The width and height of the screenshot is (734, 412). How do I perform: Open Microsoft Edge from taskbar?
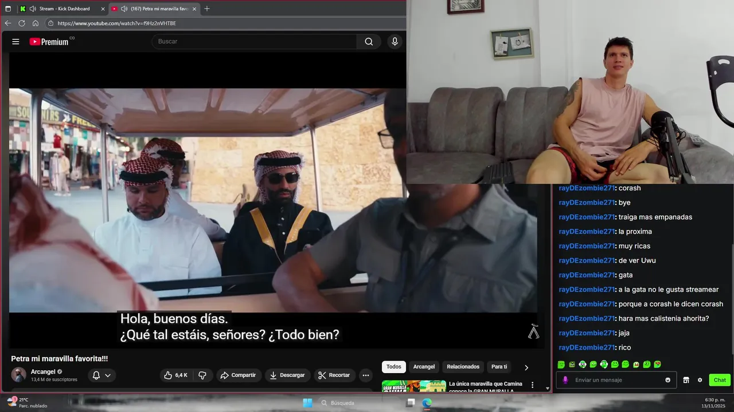(x=427, y=403)
